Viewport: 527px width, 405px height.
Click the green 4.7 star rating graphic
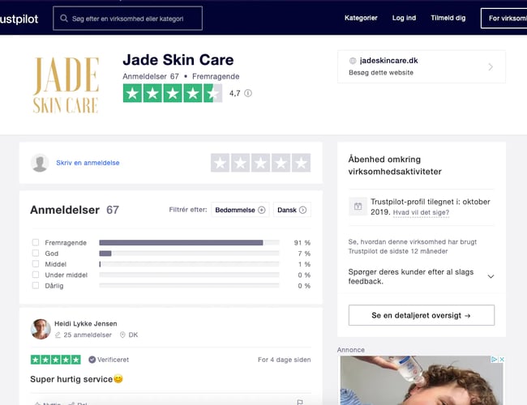[x=173, y=93]
